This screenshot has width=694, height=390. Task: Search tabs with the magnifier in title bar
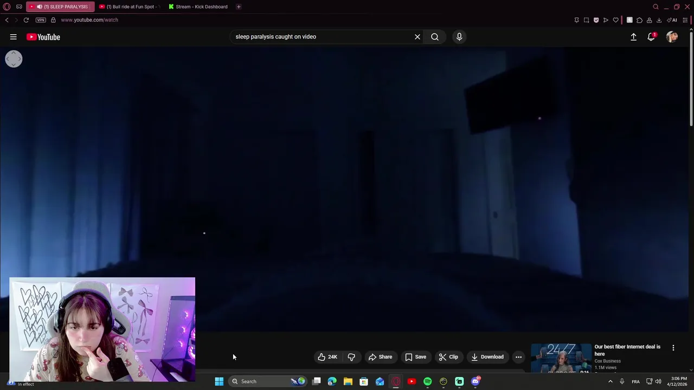[x=656, y=6]
